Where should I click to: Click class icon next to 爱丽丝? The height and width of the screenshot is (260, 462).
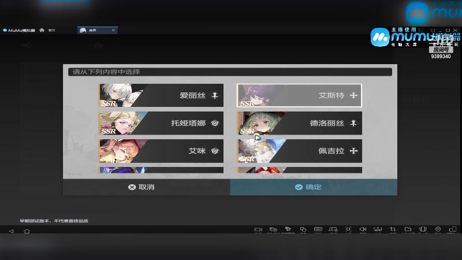[215, 95]
